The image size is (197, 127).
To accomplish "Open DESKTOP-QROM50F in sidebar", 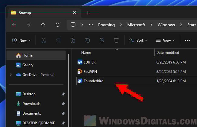I will pyautogui.click(x=35, y=123).
